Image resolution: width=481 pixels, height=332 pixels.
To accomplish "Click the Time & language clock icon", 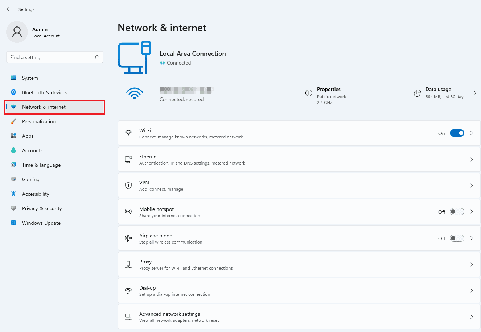I will pos(13,165).
